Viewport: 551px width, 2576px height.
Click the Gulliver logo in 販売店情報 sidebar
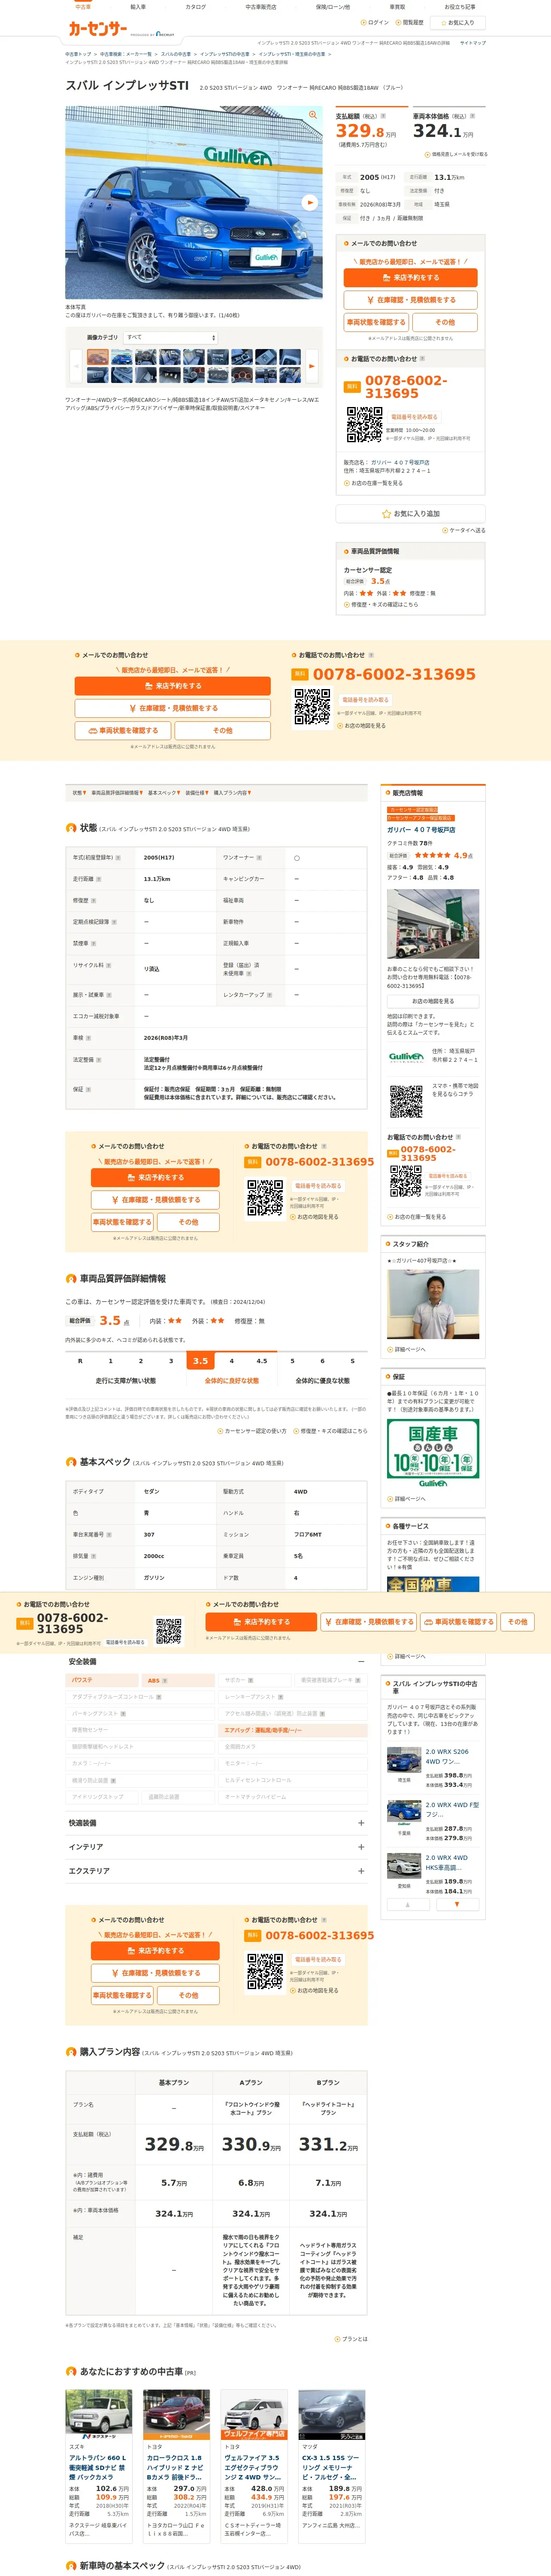pyautogui.click(x=406, y=1056)
